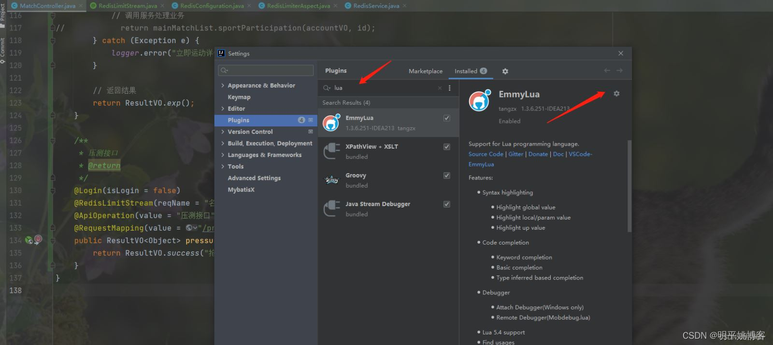Click the Version Control project-level icon
This screenshot has width=773, height=345.
click(x=311, y=132)
